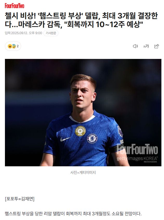The image size is (164, 220).
Task: Click the 입력 2025.09.12 publish date
Action: coord(23,33)
